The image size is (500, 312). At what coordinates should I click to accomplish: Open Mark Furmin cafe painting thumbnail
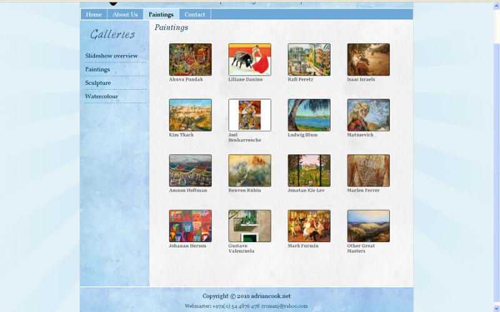(x=309, y=226)
